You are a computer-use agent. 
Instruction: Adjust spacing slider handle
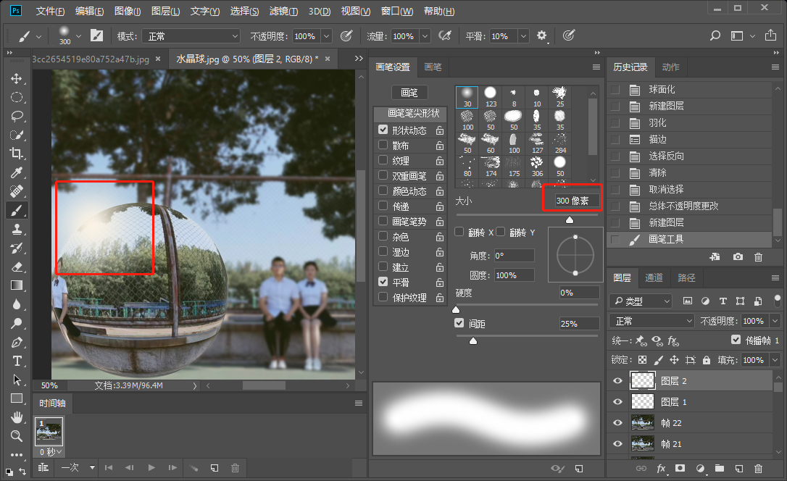(472, 341)
